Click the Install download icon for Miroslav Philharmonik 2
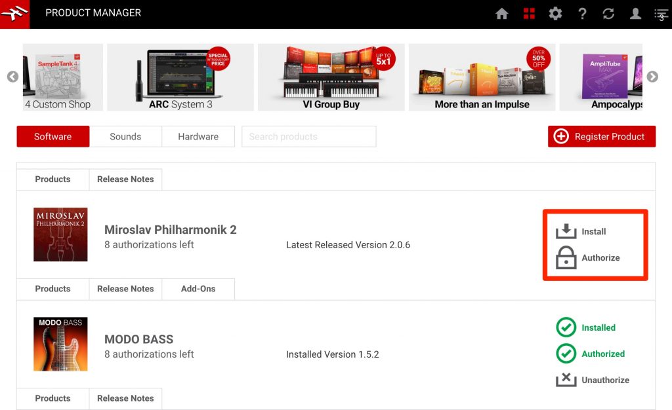672x410 pixels. (x=565, y=231)
